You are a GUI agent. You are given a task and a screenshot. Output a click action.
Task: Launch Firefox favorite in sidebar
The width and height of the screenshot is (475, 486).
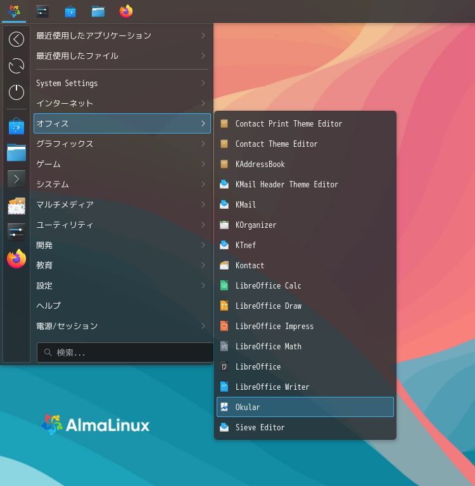pos(16,259)
